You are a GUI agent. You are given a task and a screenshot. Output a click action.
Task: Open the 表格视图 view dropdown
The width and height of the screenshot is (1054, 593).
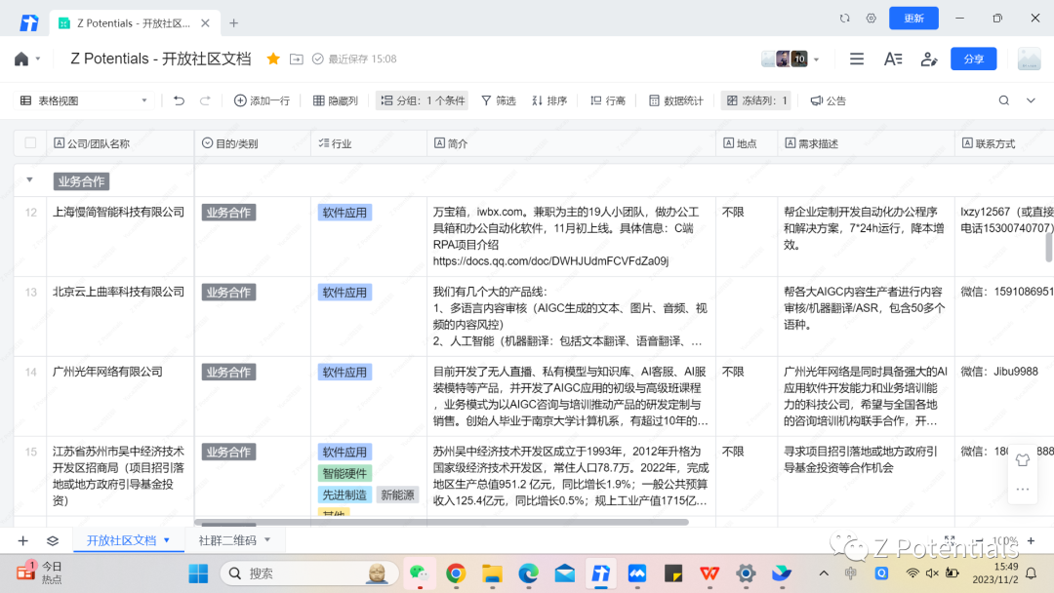point(84,100)
